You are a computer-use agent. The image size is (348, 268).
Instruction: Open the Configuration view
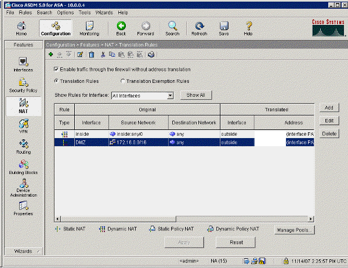[56, 28]
